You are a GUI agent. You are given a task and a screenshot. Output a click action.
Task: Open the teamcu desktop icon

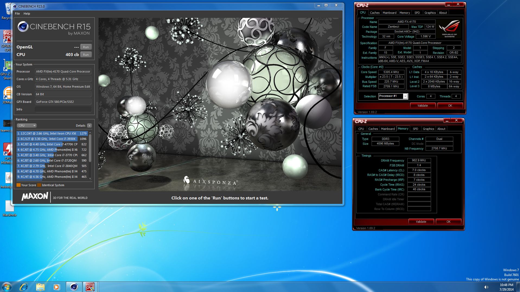click(5, 126)
